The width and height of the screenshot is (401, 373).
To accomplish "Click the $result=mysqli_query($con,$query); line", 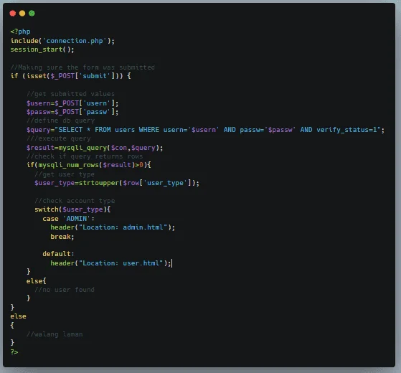I will click(95, 148).
